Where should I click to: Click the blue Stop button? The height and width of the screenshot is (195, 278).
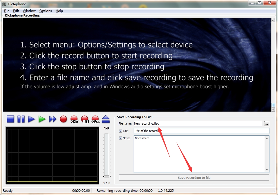11,119
